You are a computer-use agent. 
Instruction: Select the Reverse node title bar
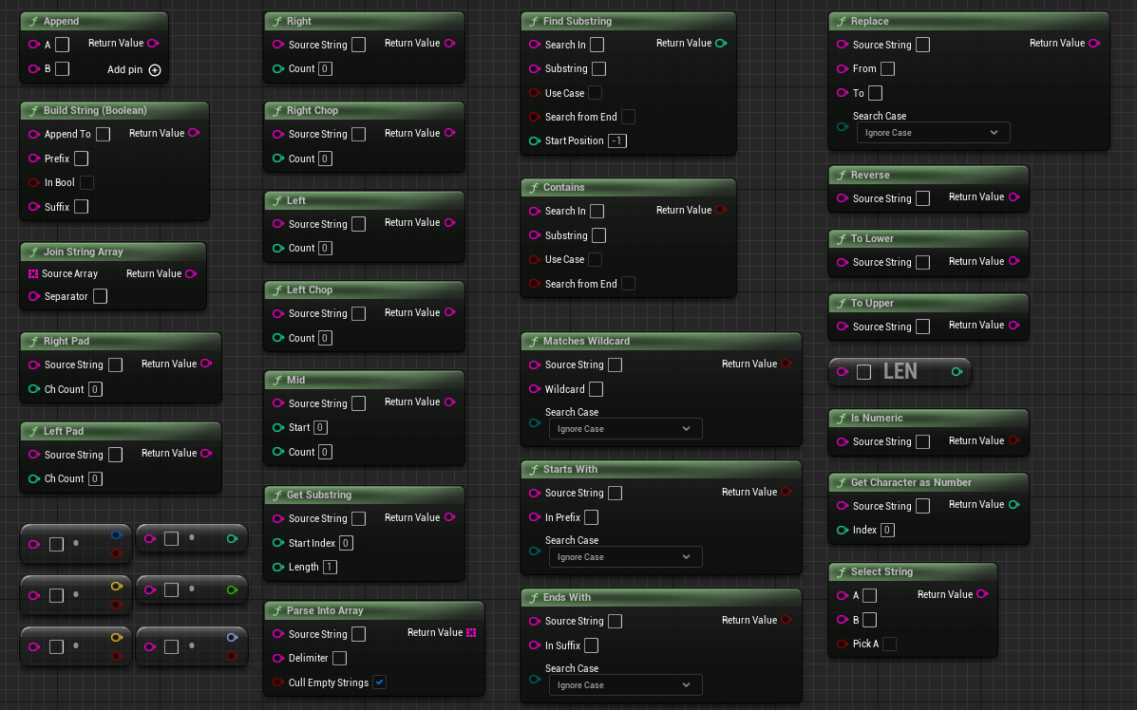pos(928,175)
